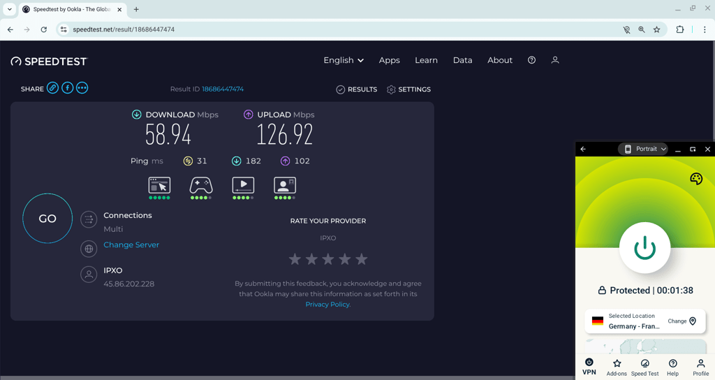Change the VPN selected location
The width and height of the screenshot is (715, 380).
click(682, 321)
